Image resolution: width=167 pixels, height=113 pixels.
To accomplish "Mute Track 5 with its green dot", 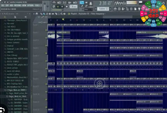I will coord(46,61).
